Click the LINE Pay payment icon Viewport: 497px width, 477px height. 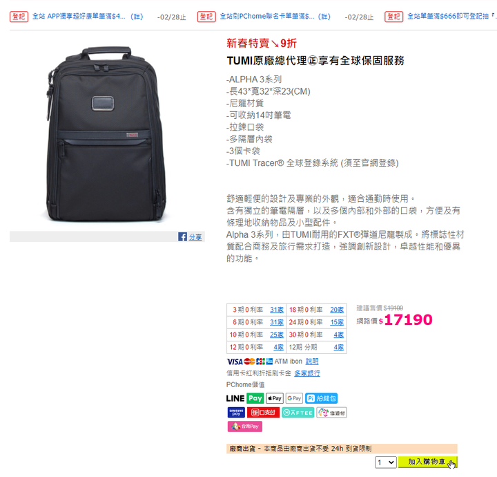click(x=244, y=398)
